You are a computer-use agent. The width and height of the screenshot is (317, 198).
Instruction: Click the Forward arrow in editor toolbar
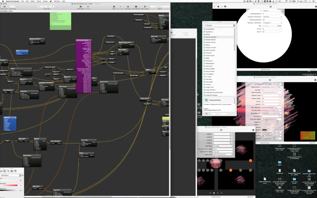coord(14,7)
